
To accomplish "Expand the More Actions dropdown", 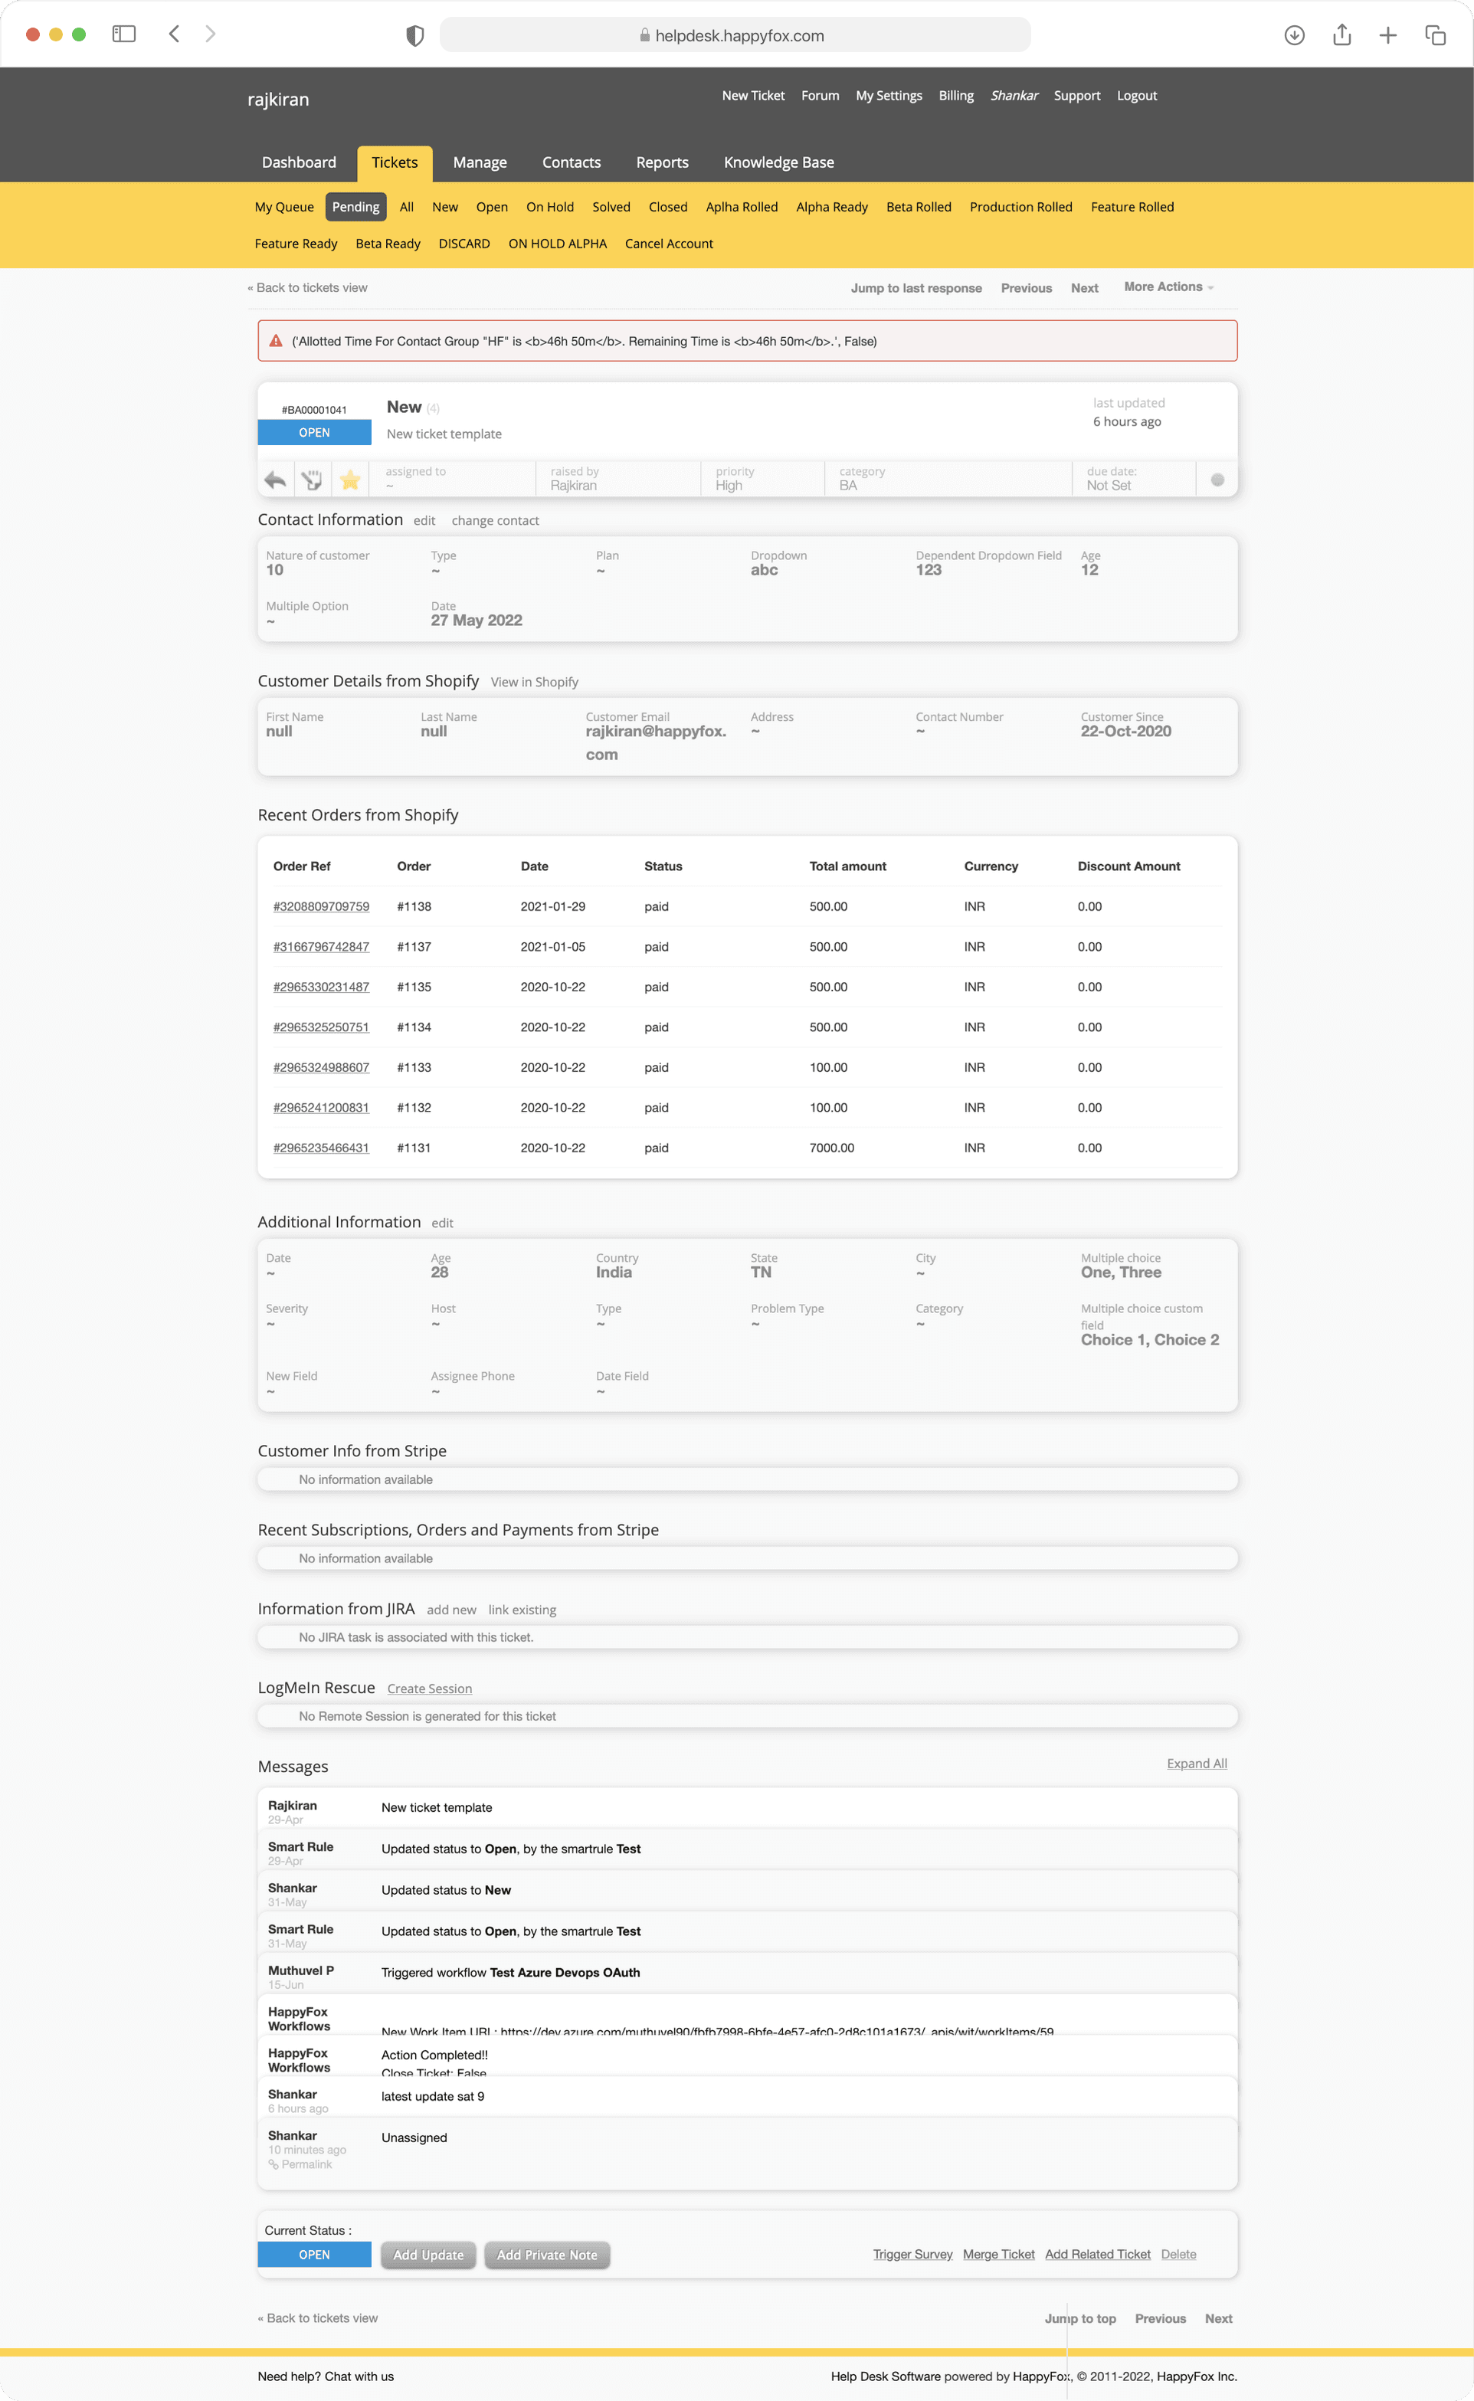I will point(1168,287).
